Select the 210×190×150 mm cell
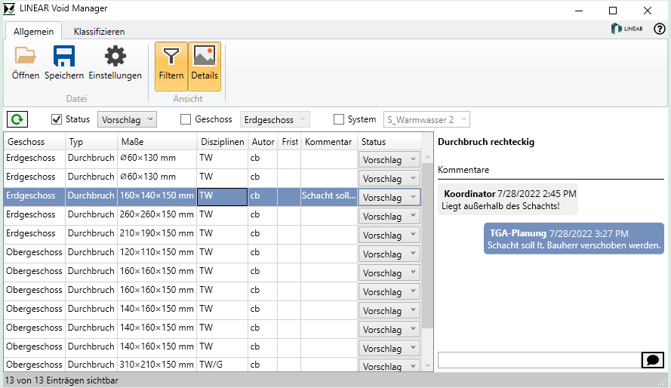Viewport: 671px width, 388px height. (x=157, y=233)
